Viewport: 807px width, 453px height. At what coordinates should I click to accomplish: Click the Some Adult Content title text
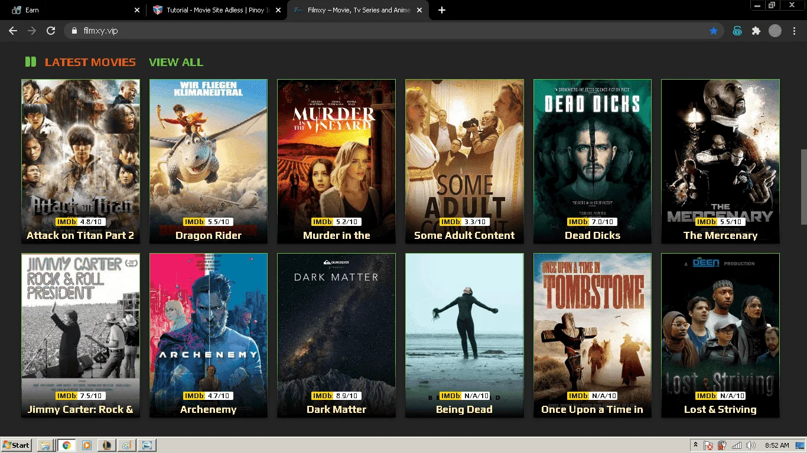click(x=464, y=235)
